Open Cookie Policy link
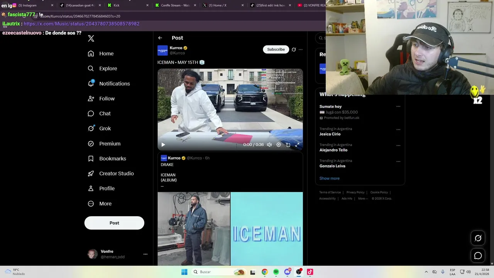Image resolution: width=494 pixels, height=278 pixels. [x=379, y=192]
